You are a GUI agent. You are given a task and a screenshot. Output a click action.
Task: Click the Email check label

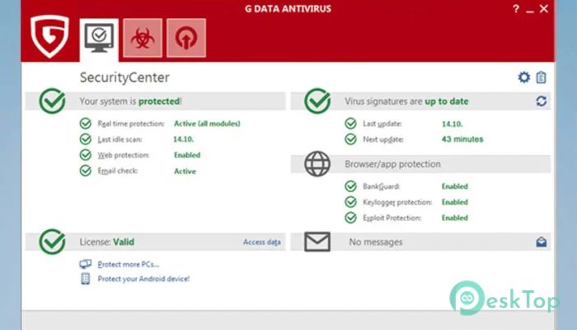[117, 171]
